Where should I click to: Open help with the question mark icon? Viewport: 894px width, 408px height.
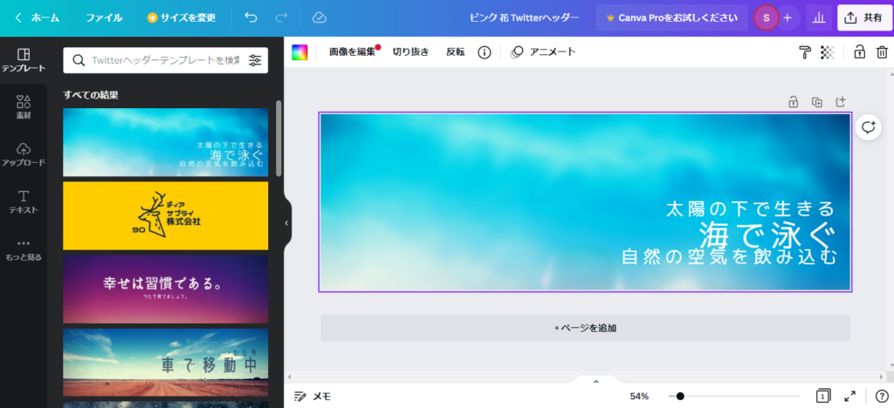pyautogui.click(x=882, y=397)
